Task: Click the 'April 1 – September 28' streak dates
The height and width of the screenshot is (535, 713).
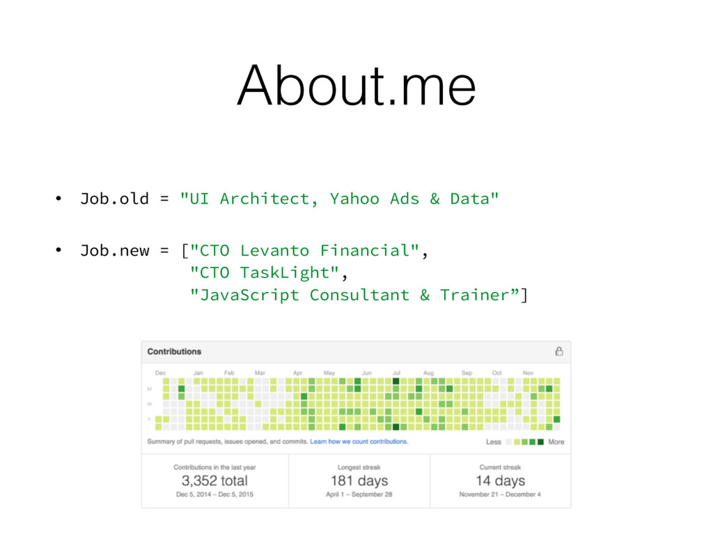Action: pos(359,495)
